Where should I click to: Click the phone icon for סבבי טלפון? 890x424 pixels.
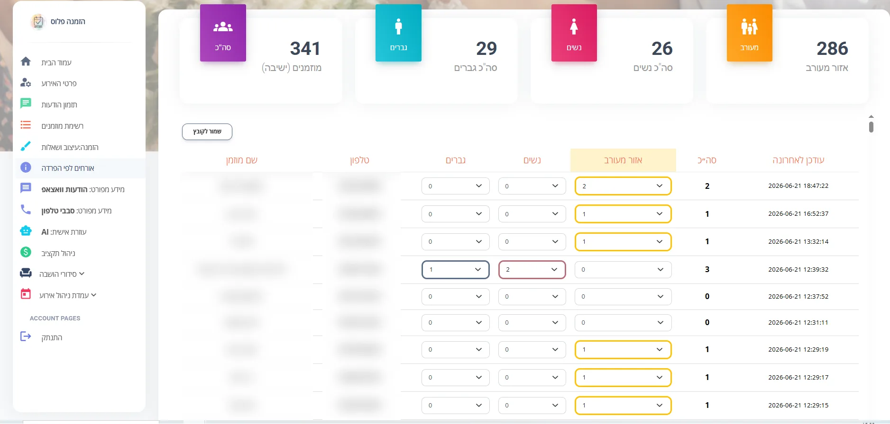point(26,209)
